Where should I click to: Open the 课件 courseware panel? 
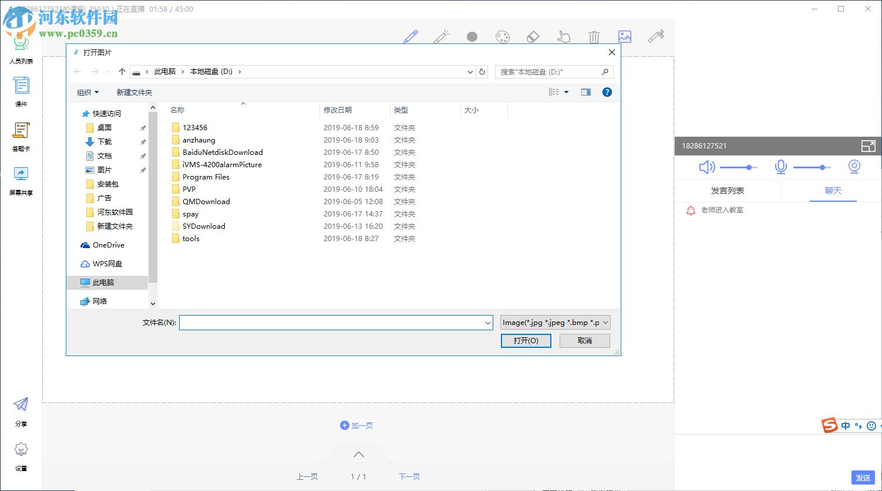21,92
